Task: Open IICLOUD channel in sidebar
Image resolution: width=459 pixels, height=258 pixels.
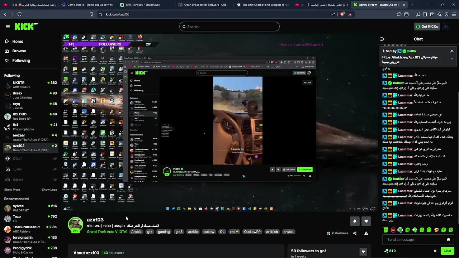Action: pyautogui.click(x=30, y=116)
